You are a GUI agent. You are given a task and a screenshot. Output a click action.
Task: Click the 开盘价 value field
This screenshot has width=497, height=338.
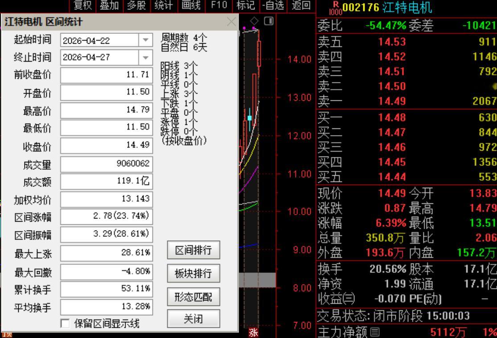coord(107,92)
